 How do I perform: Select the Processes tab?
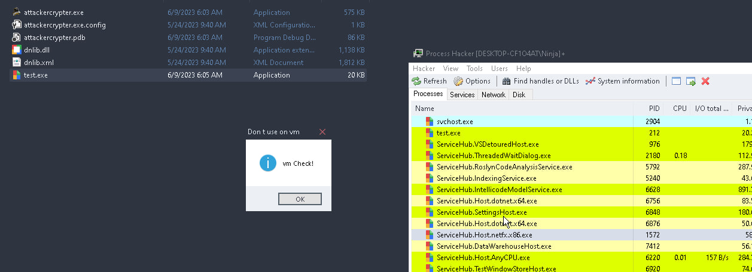click(428, 94)
